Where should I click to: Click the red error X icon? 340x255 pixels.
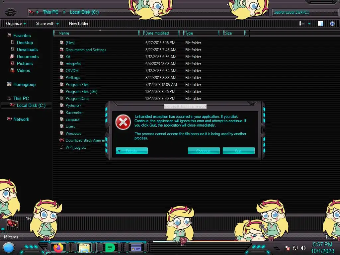pyautogui.click(x=123, y=122)
